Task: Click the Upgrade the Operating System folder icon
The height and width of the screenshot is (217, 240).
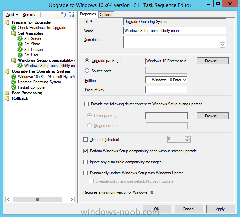Action: pos(7,71)
